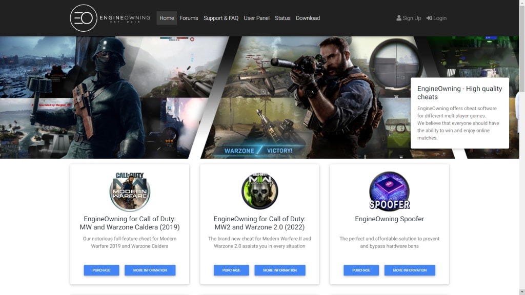View more information for EngineOwning Spoofer
Viewport: 525px width, 295px height.
(410, 270)
